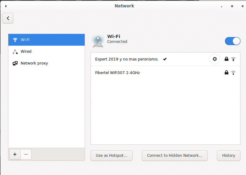Click the back arrow button
The image size is (246, 175).
(x=8, y=18)
